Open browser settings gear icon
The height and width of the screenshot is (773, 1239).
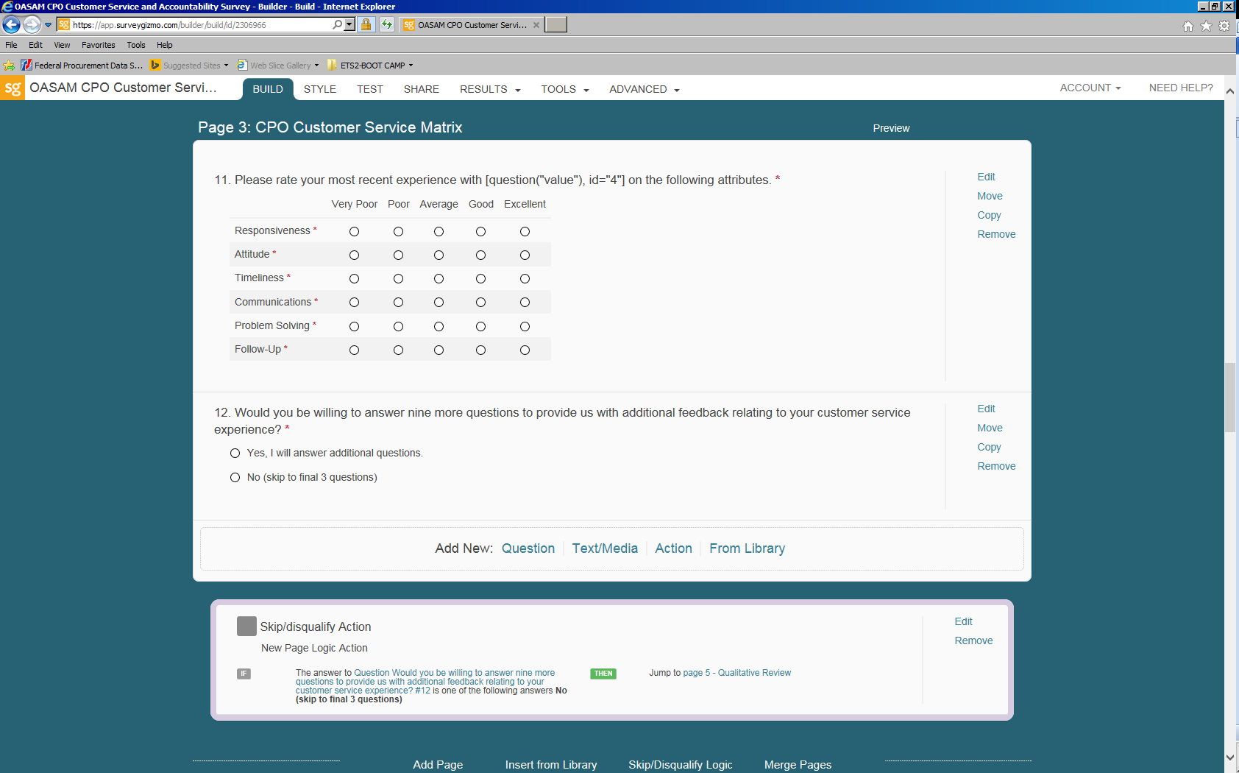tap(1224, 26)
